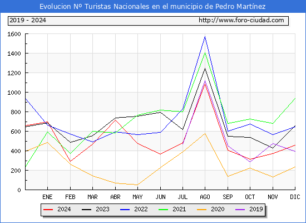The width and height of the screenshot is (306, 223).
Task: Select the 2019 - 2024 date range label
Action: pos(28,20)
